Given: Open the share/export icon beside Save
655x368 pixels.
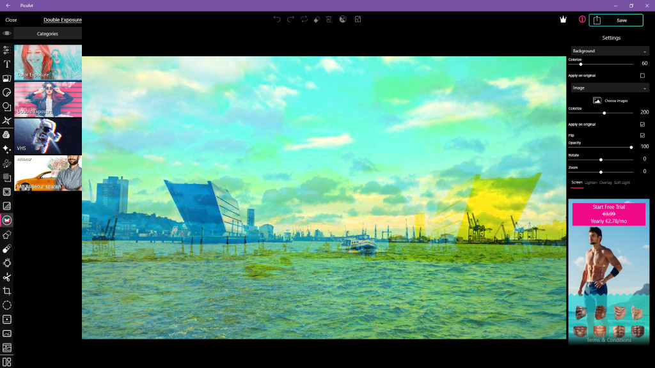Looking at the screenshot, I should tap(597, 20).
